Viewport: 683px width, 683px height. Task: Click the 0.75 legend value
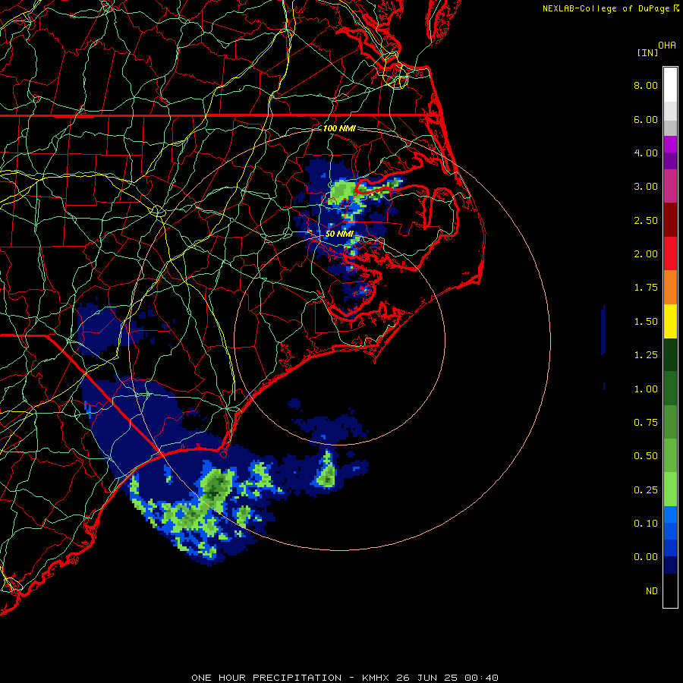tap(646, 423)
